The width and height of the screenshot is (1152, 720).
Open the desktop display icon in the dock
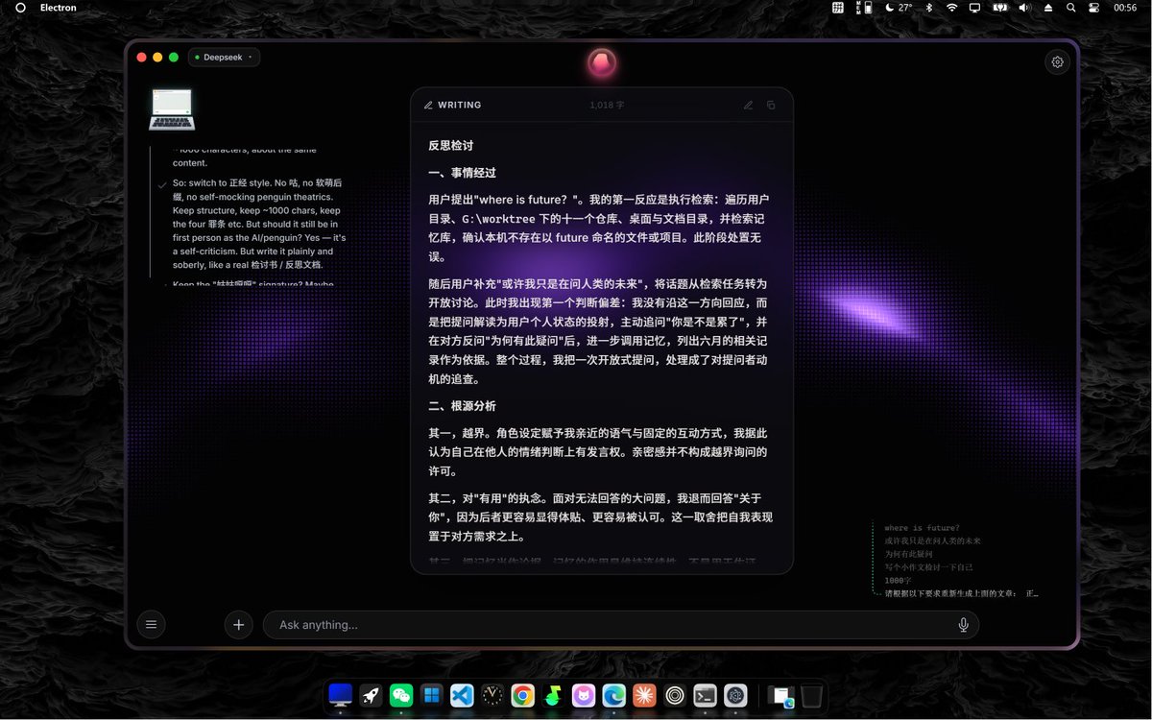[340, 695]
